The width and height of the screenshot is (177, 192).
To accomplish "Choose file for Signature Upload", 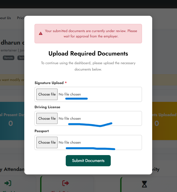I will coord(47,94).
